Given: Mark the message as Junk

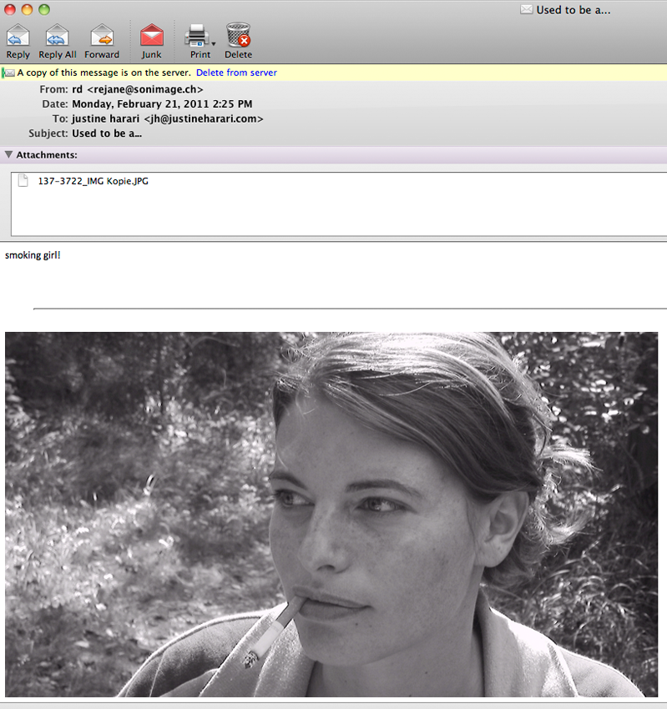Looking at the screenshot, I should pyautogui.click(x=152, y=36).
